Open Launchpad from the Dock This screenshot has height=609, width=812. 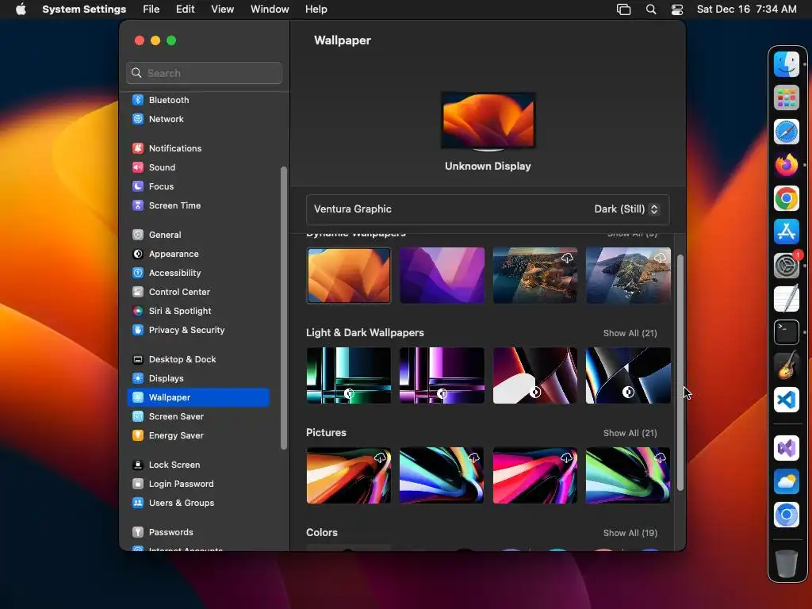point(786,98)
